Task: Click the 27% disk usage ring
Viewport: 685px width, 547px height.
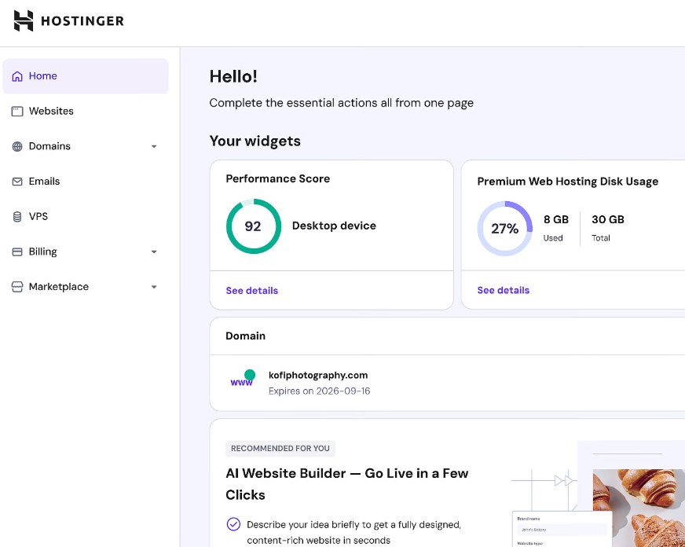Action: click(504, 229)
